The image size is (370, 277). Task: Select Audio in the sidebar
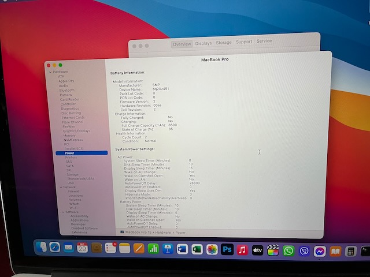[x=64, y=86]
